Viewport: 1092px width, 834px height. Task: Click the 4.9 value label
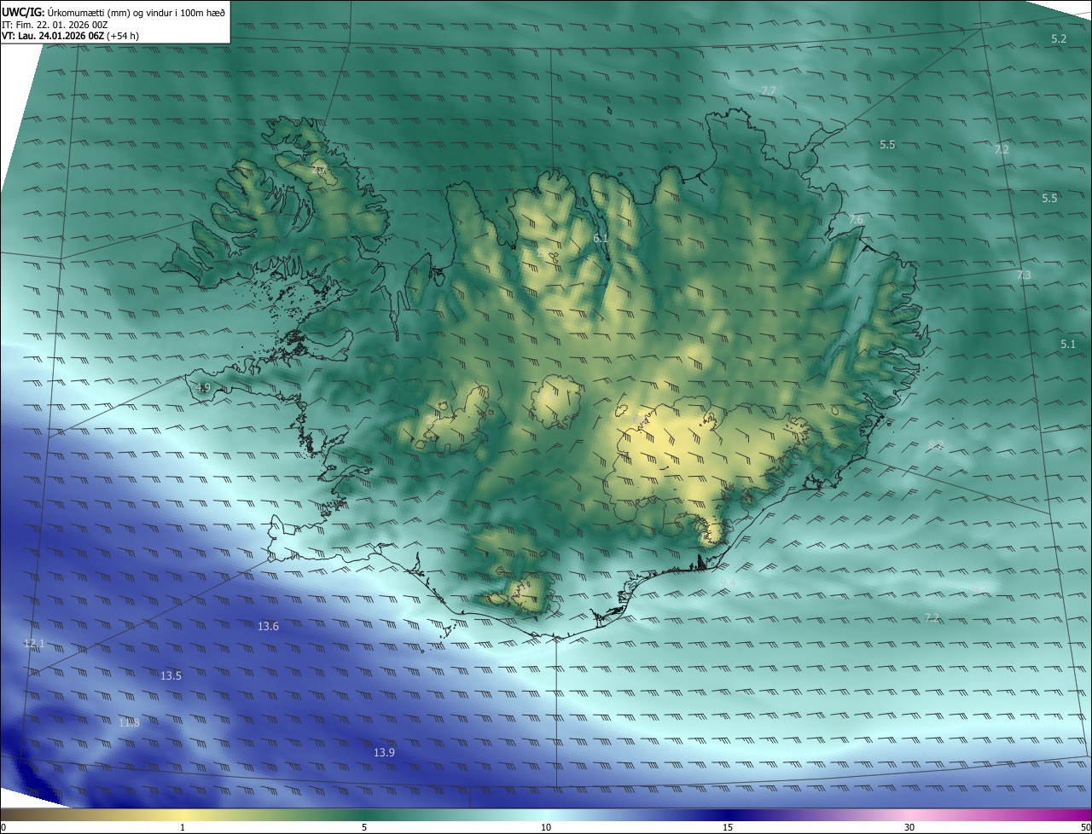202,388
